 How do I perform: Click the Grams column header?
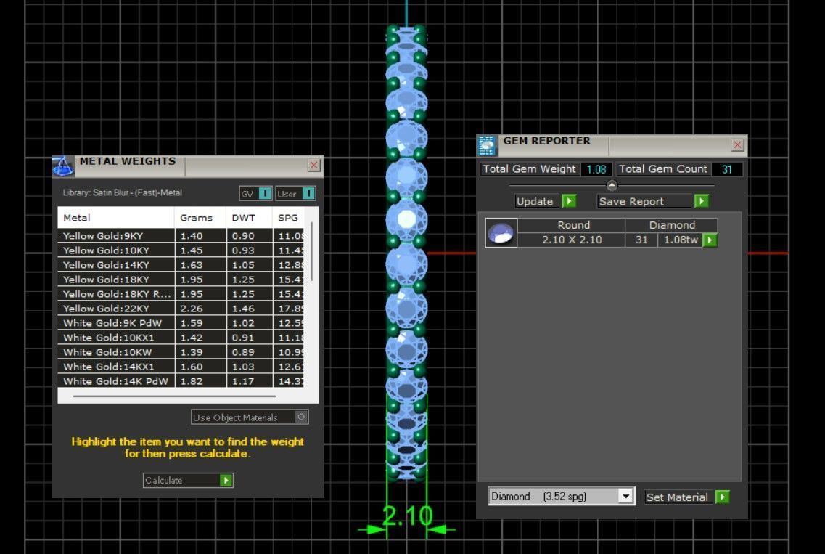(200, 218)
